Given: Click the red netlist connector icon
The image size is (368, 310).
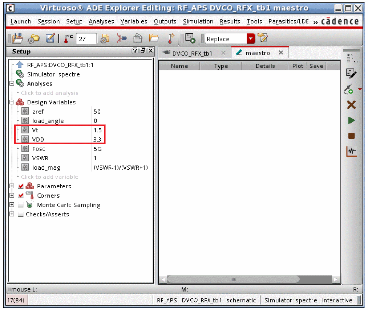Looking at the screenshot, I should 121,38.
